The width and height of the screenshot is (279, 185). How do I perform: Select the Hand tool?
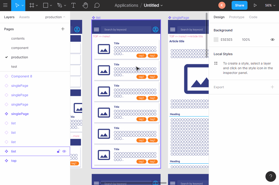[x=85, y=5]
